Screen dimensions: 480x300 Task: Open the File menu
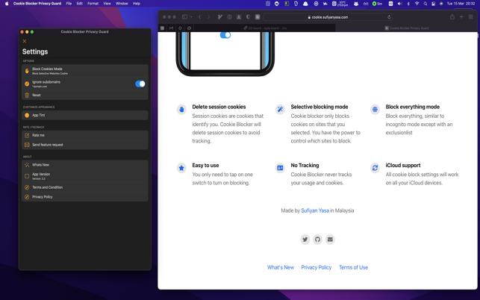pos(69,4)
